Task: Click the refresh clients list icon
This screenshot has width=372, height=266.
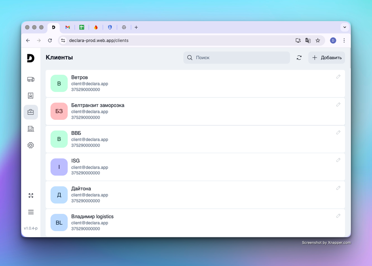Action: tap(299, 57)
